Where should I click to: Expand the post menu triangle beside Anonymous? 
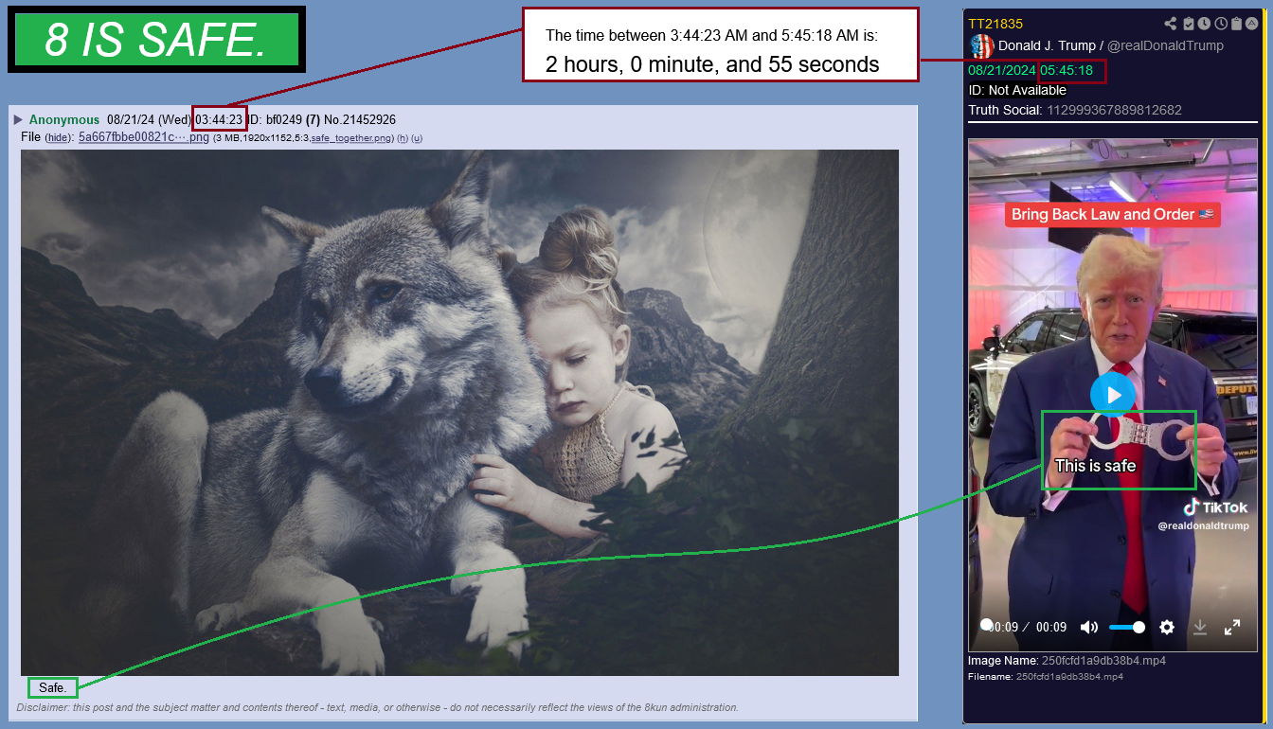[x=18, y=119]
